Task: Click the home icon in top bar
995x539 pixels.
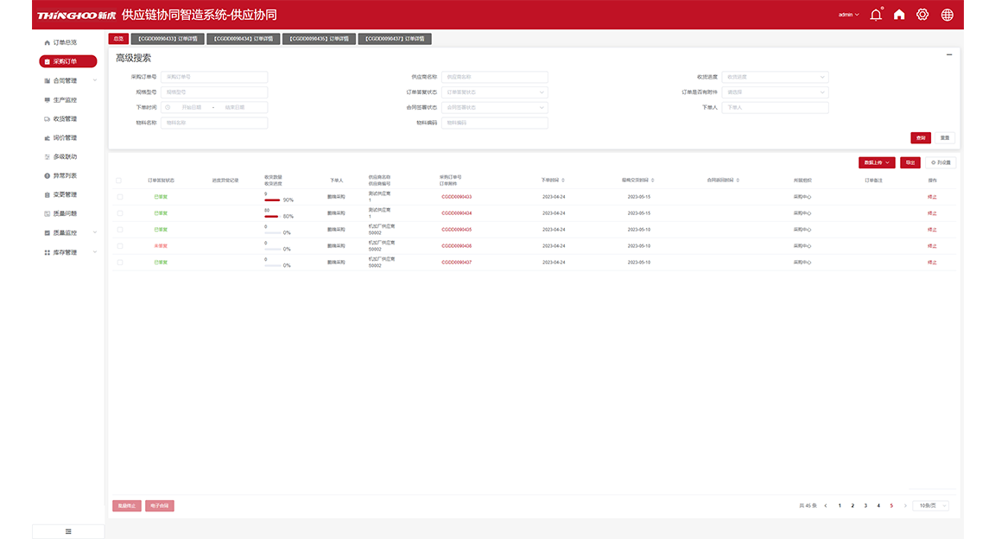Action: click(899, 15)
